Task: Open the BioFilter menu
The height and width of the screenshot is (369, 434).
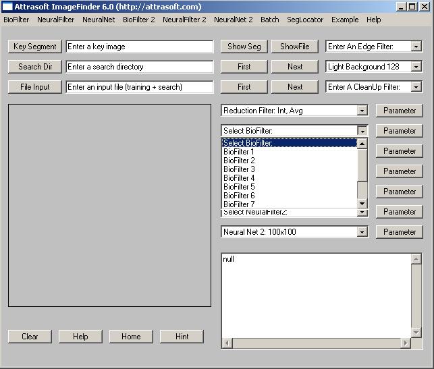Action: [16, 20]
